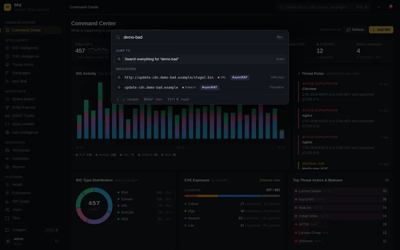Click the API Usage bar chart icon

click(7, 202)
